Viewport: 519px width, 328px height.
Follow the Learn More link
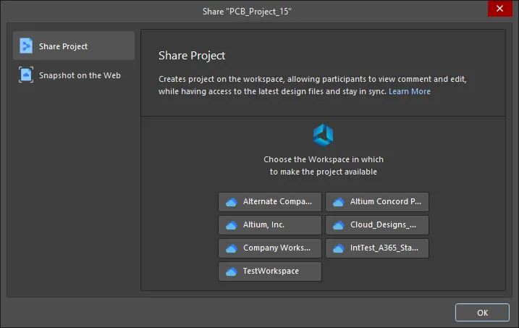pyautogui.click(x=410, y=91)
